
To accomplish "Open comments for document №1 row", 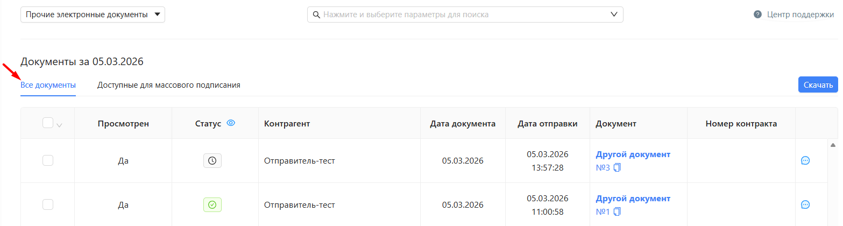I will tap(805, 204).
